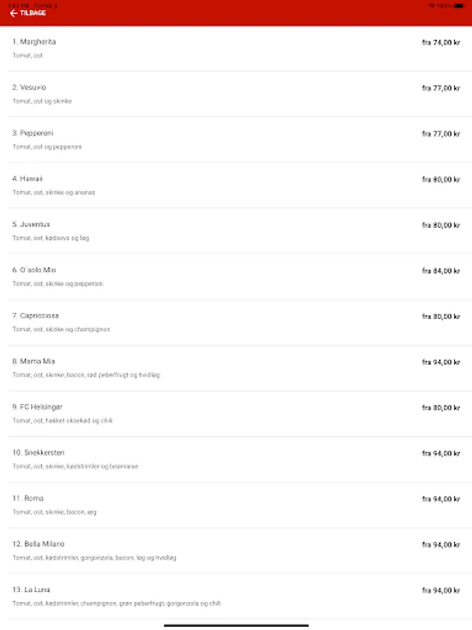Open the 1. Margherita pizza item
Viewport: 472px width, 630px height.
pos(236,48)
